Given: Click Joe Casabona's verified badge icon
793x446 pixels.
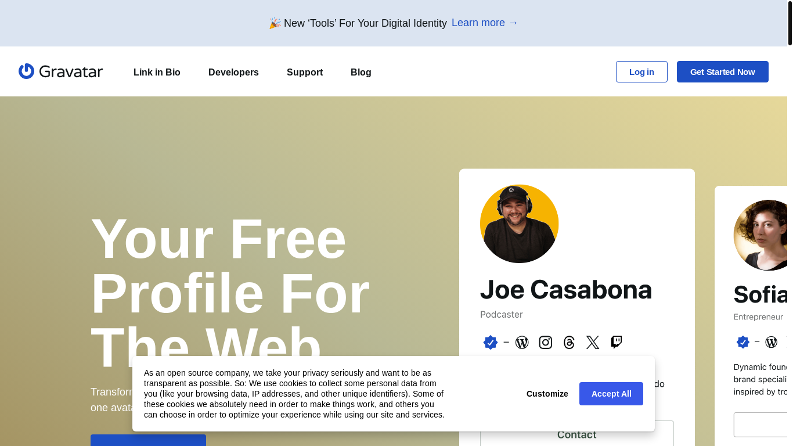Looking at the screenshot, I should [x=491, y=343].
